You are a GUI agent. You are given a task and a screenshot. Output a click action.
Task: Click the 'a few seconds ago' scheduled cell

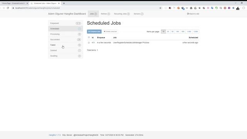[x=190, y=42]
